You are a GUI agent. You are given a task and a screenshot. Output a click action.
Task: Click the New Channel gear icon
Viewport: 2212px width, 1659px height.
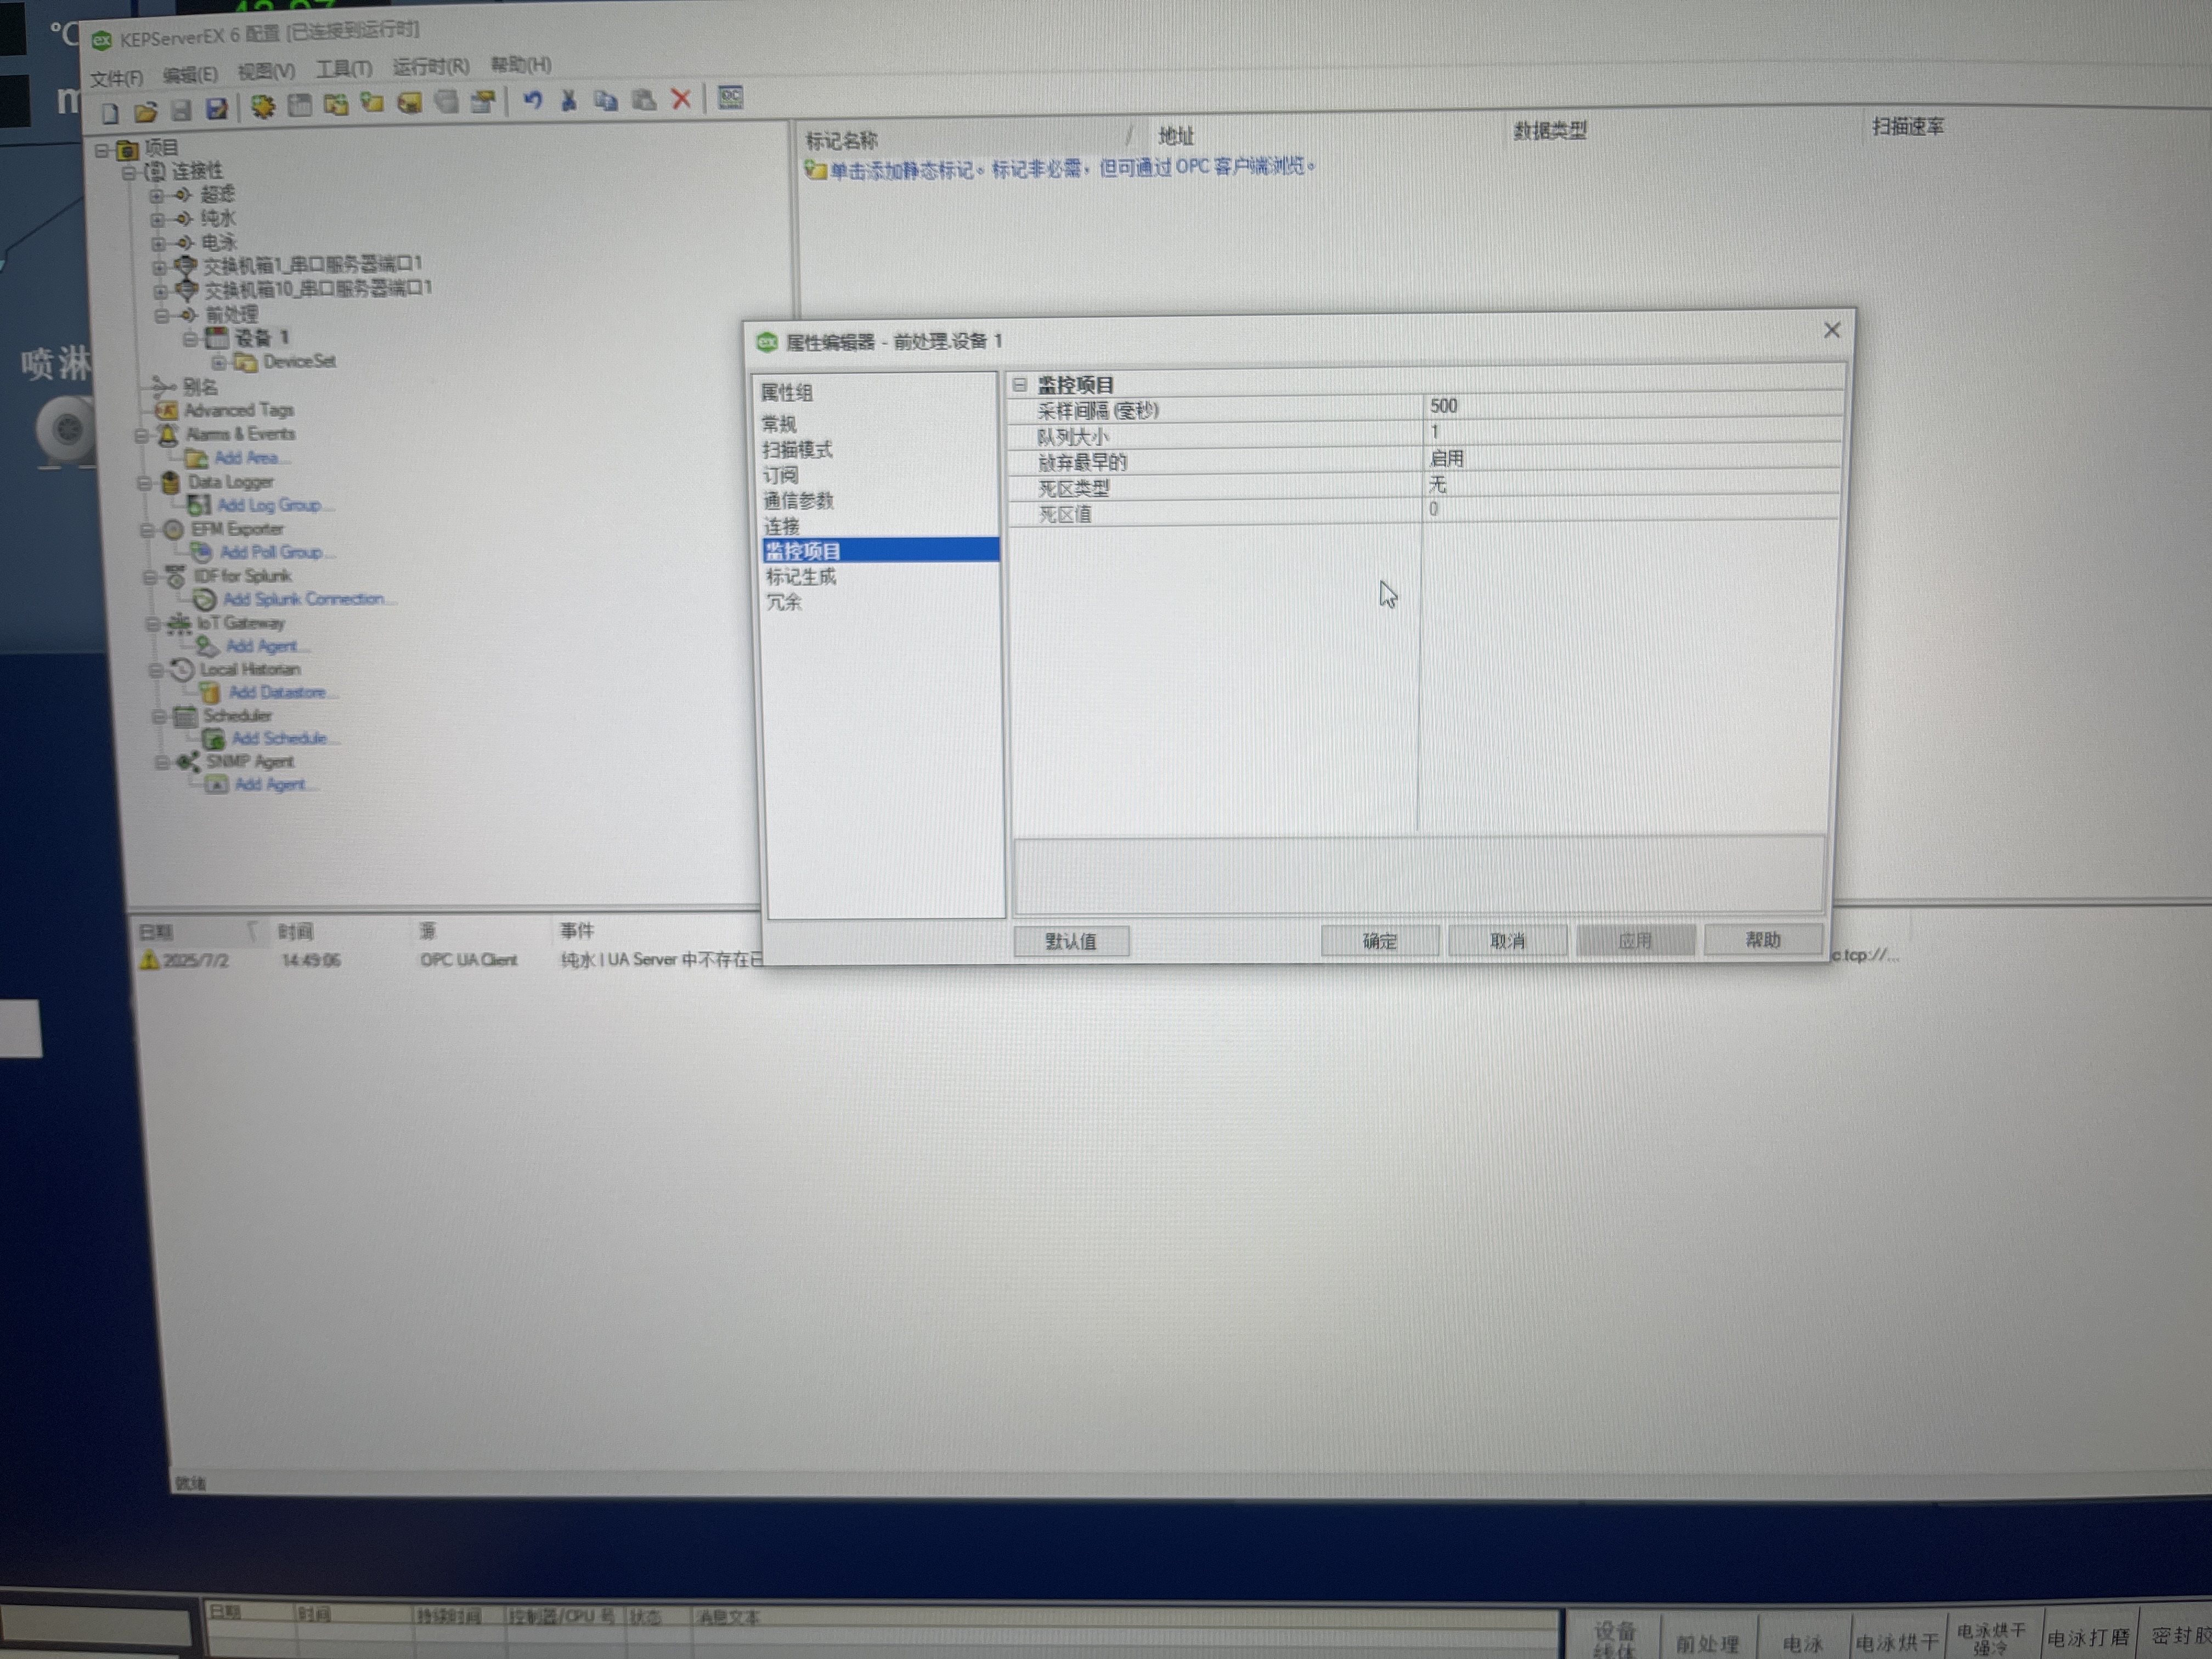click(x=263, y=107)
